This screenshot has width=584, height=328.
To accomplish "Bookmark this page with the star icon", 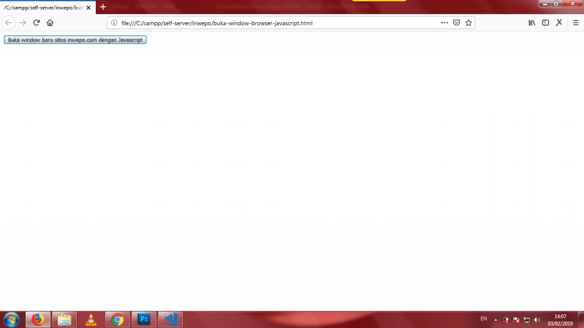I will coord(469,23).
